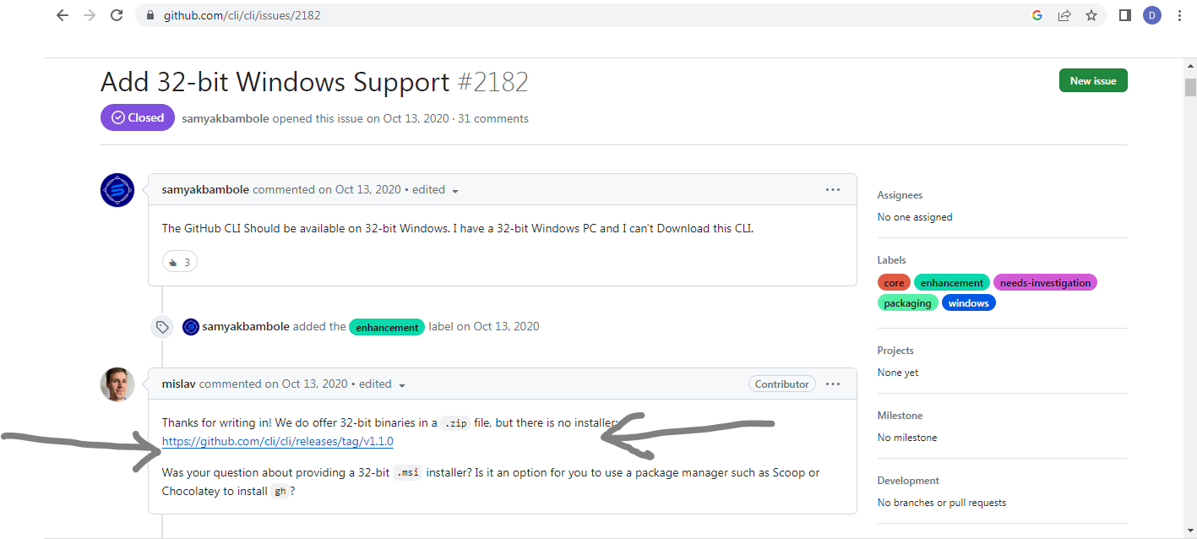The width and height of the screenshot is (1197, 539).
Task: Click the 'label on Oct 13, 2020' event timestamp
Action: [x=484, y=327]
